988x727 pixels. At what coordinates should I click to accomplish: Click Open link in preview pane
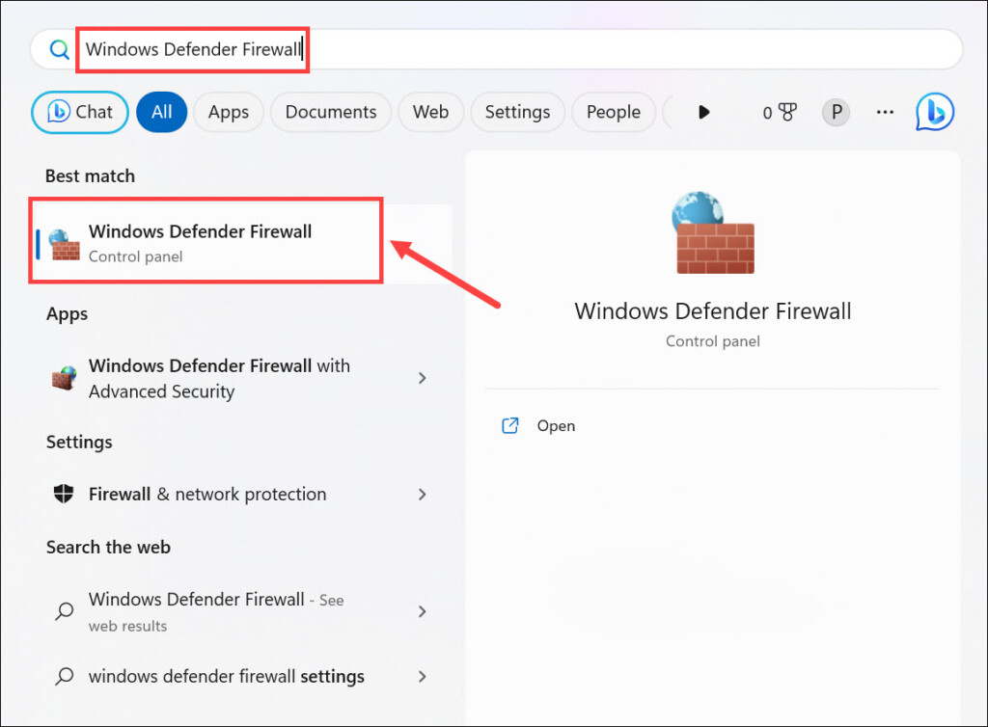tap(556, 426)
